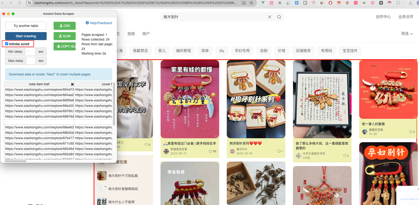Screen dimensions: 419x205
Task: Remove the note-item href column with its X
Action: click(x=72, y=84)
